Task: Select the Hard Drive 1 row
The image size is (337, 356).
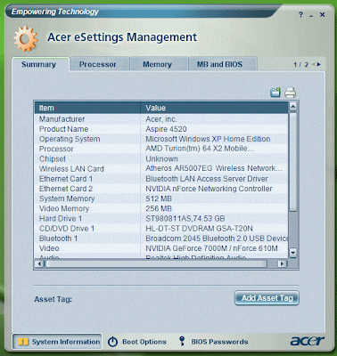Action: pos(161,219)
